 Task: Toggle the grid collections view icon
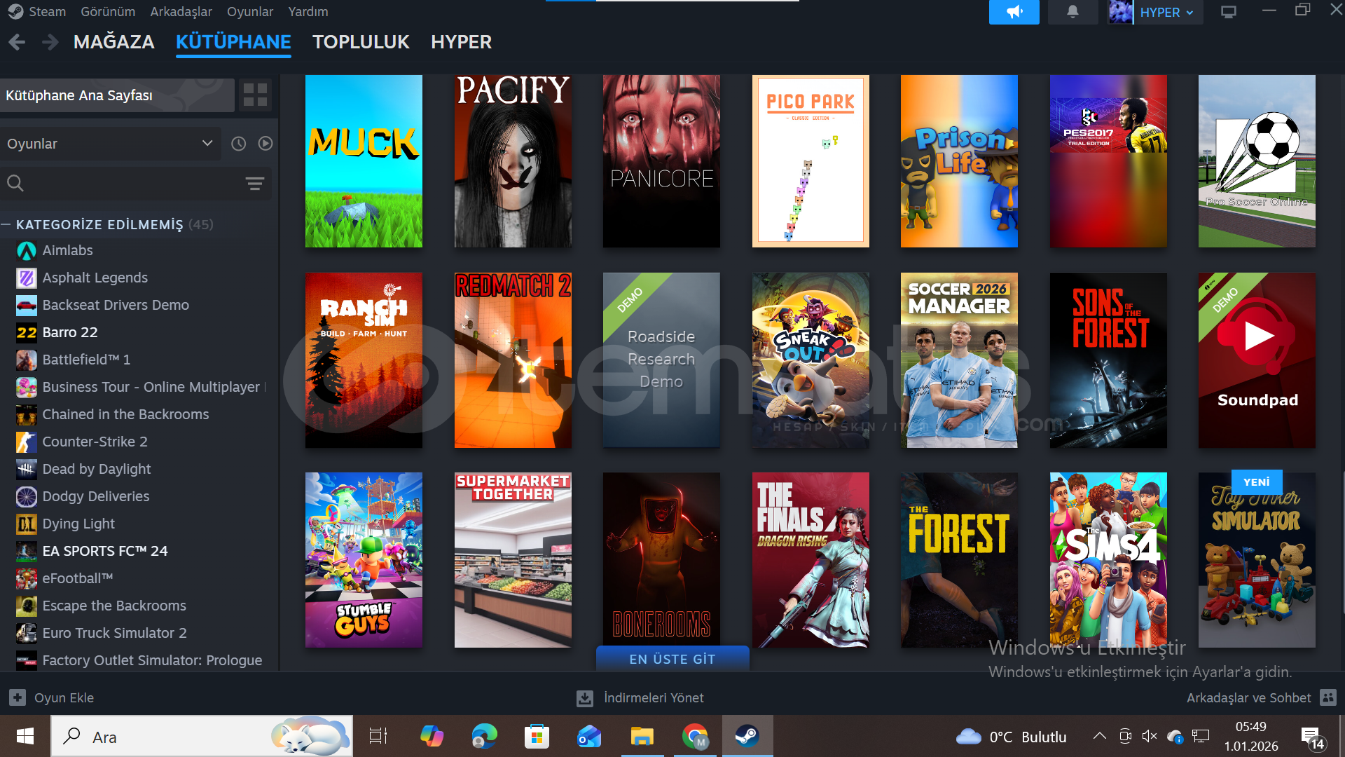pos(255,95)
